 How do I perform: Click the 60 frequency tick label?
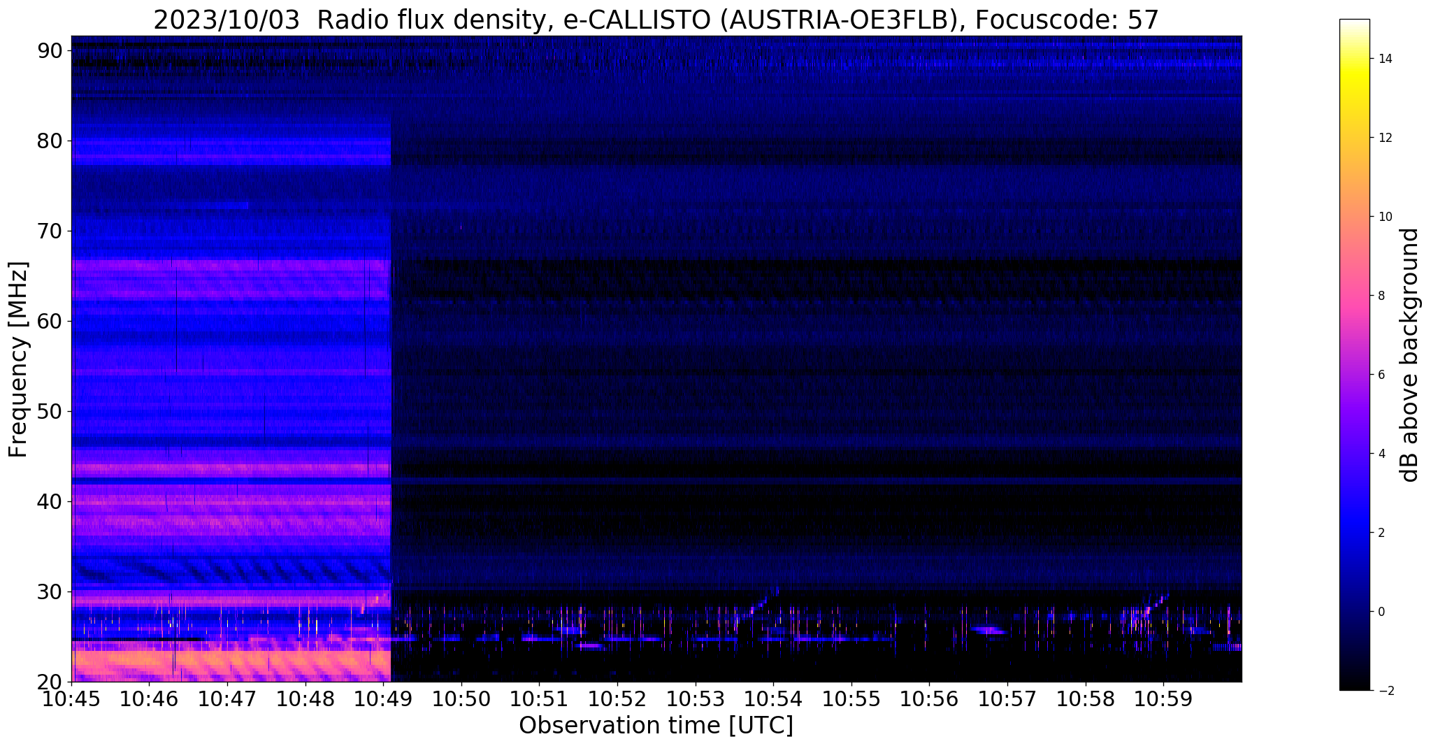pos(50,321)
